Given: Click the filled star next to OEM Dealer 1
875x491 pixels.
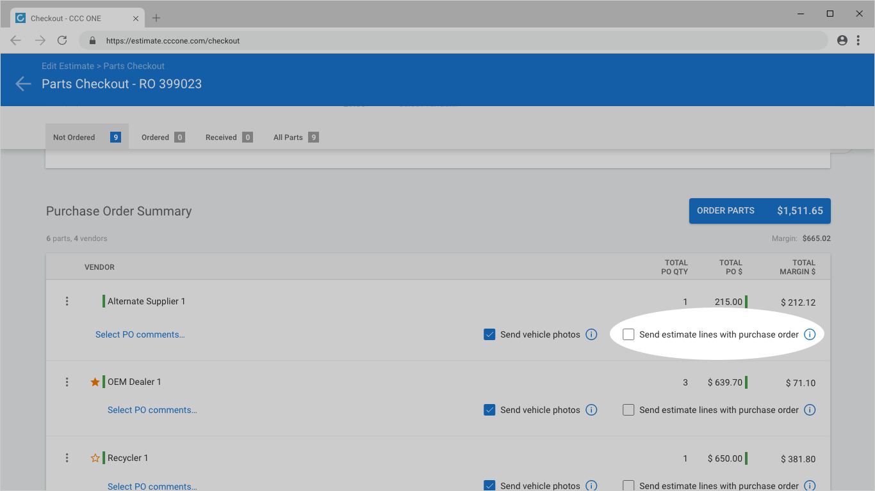Looking at the screenshot, I should 95,382.
